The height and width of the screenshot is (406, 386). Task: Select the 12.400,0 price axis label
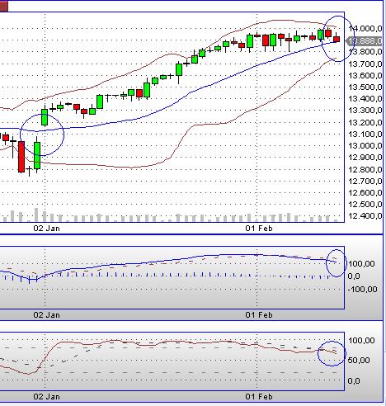click(365, 215)
